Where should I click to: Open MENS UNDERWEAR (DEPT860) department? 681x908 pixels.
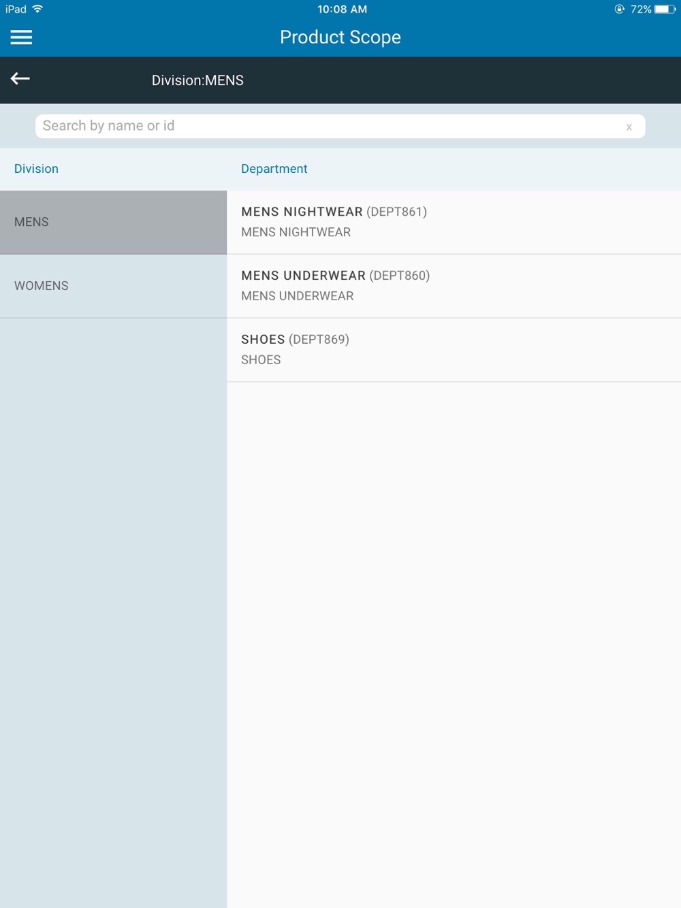point(454,287)
